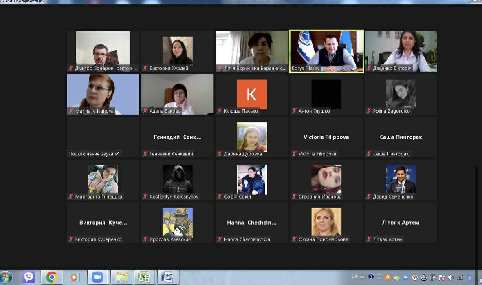Screen dimensions: 482x285
Task: Click Kostiantyn Kolesnykov's hooded mask avatar
Action: 177,179
